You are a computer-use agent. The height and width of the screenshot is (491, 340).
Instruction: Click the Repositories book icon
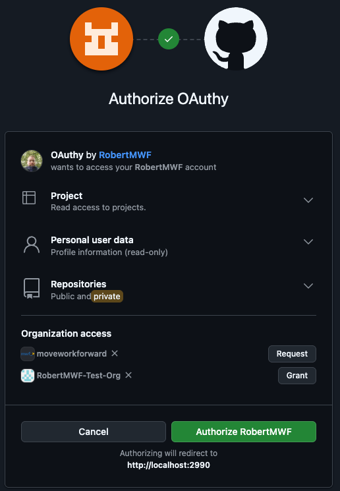(x=32, y=288)
